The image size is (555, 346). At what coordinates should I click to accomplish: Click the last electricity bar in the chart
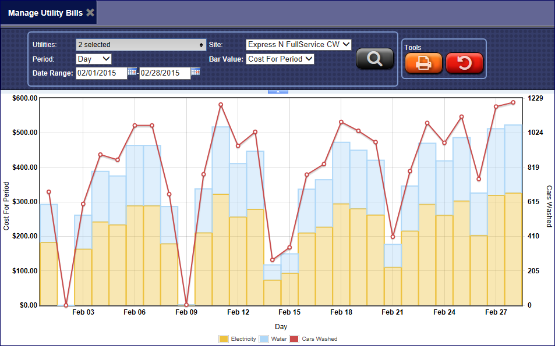(513, 250)
